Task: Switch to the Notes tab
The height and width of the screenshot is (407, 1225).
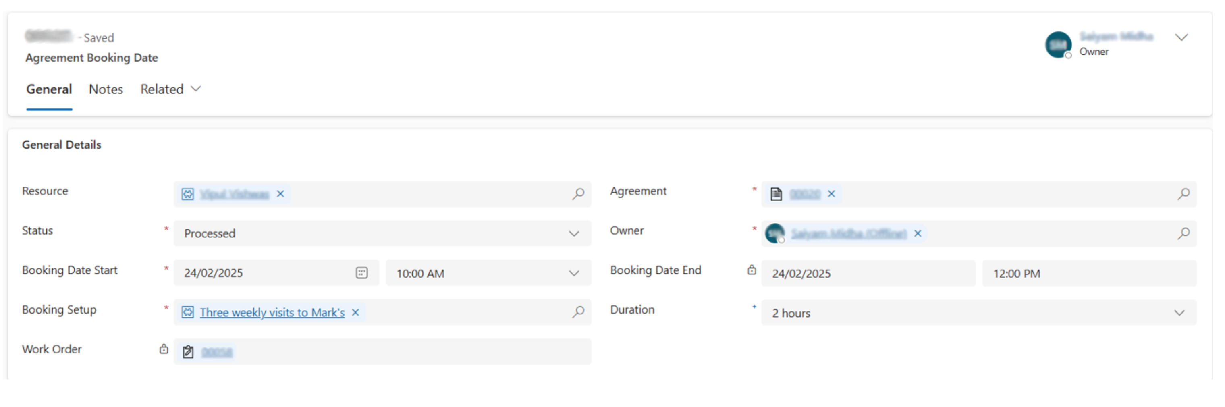Action: 106,89
